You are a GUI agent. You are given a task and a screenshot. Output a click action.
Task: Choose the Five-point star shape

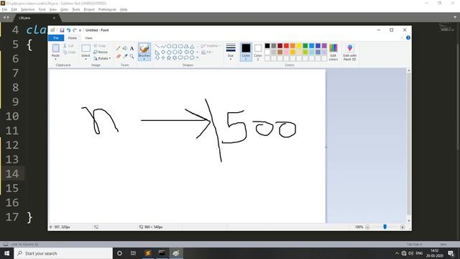point(169,58)
